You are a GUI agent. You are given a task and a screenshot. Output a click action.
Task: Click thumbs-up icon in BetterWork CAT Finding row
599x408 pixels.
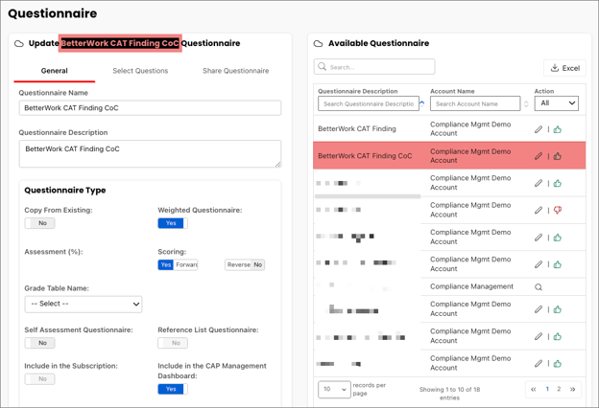[558, 129]
